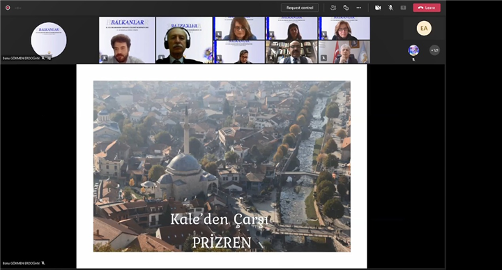The width and height of the screenshot is (502, 270).
Task: Open the conversation chat icon
Action: coord(346,8)
